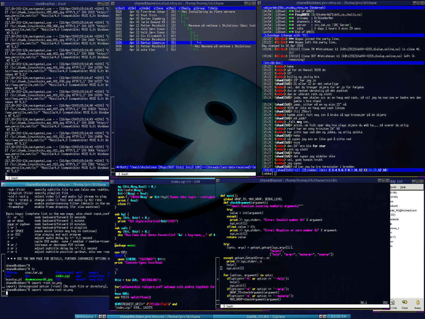Screen dimensions: 425x319
Task: Click left arrow beside the taskbar clock
Action: [x=321, y=316]
